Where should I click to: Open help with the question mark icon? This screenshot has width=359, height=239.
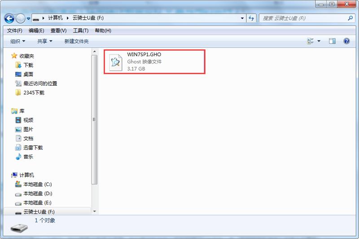pyautogui.click(x=346, y=41)
